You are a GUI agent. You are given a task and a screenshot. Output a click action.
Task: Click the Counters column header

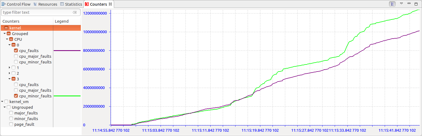[11, 21]
